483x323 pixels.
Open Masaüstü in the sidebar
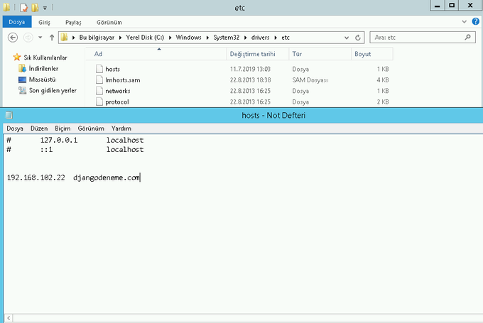click(42, 80)
